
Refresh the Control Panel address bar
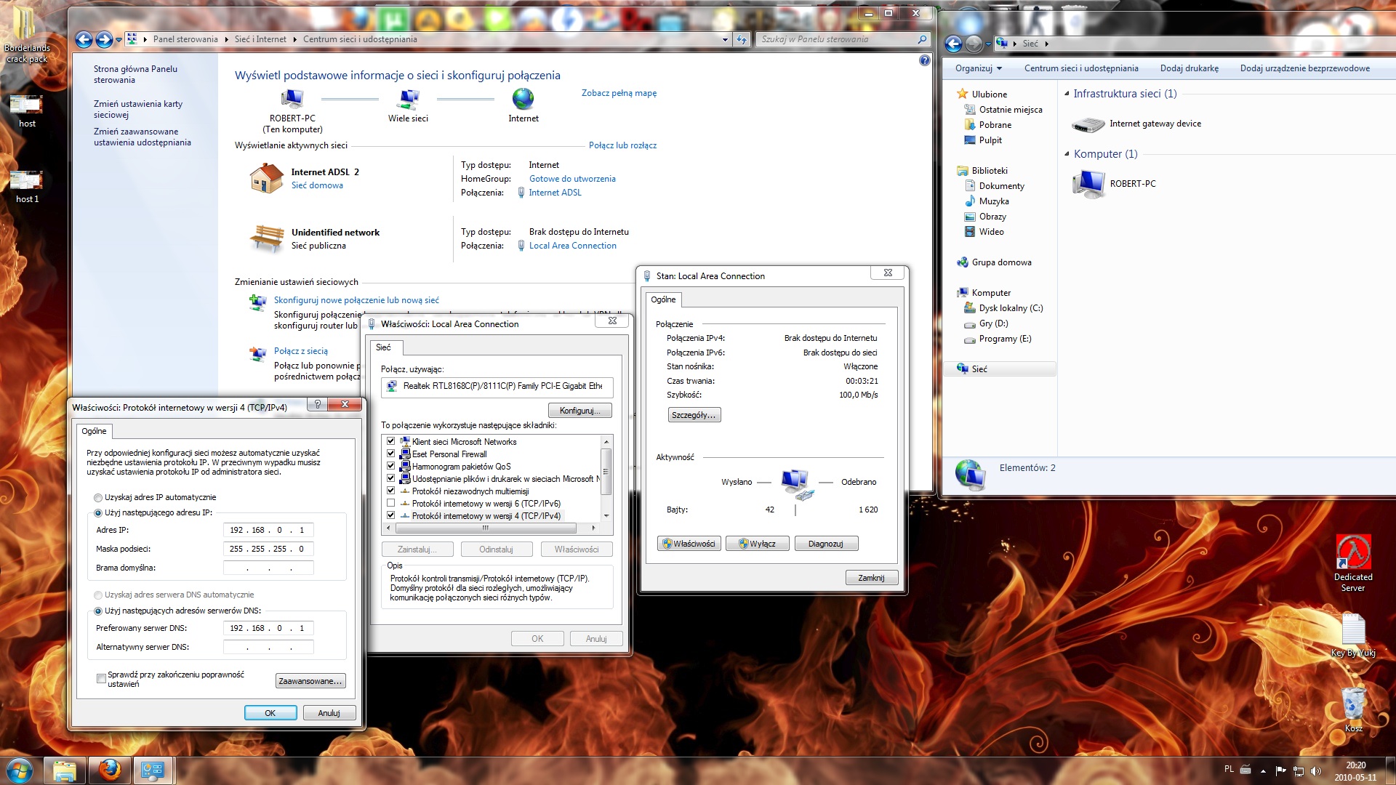[742, 40]
